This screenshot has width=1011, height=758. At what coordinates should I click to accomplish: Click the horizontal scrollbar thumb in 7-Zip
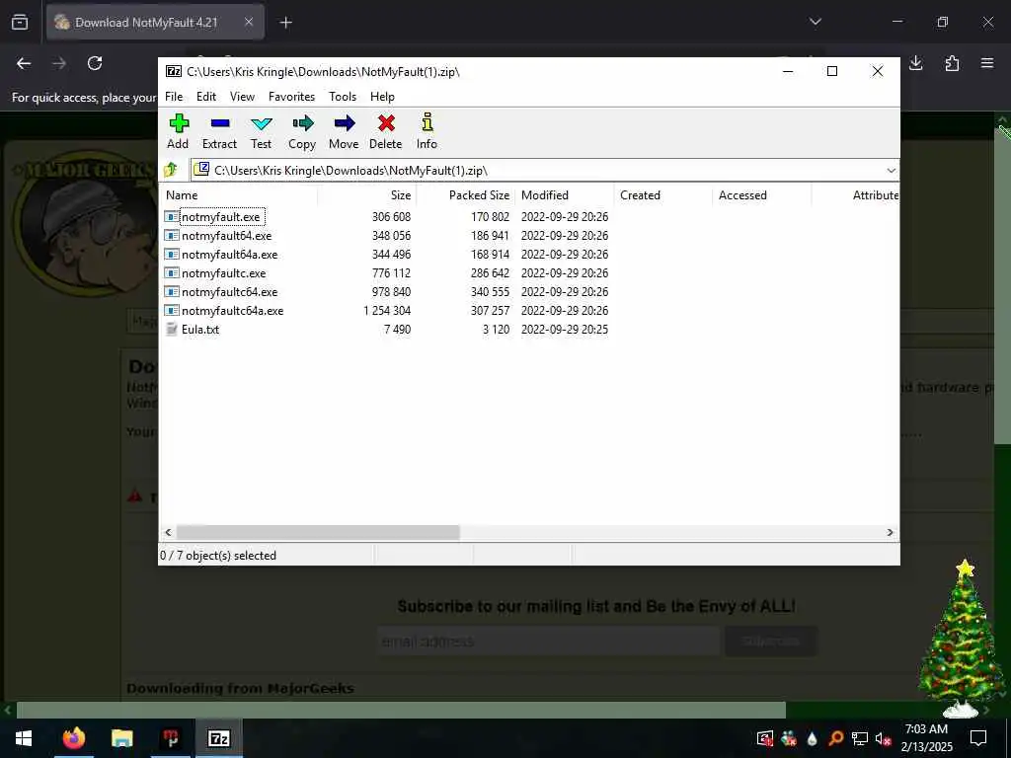point(318,532)
